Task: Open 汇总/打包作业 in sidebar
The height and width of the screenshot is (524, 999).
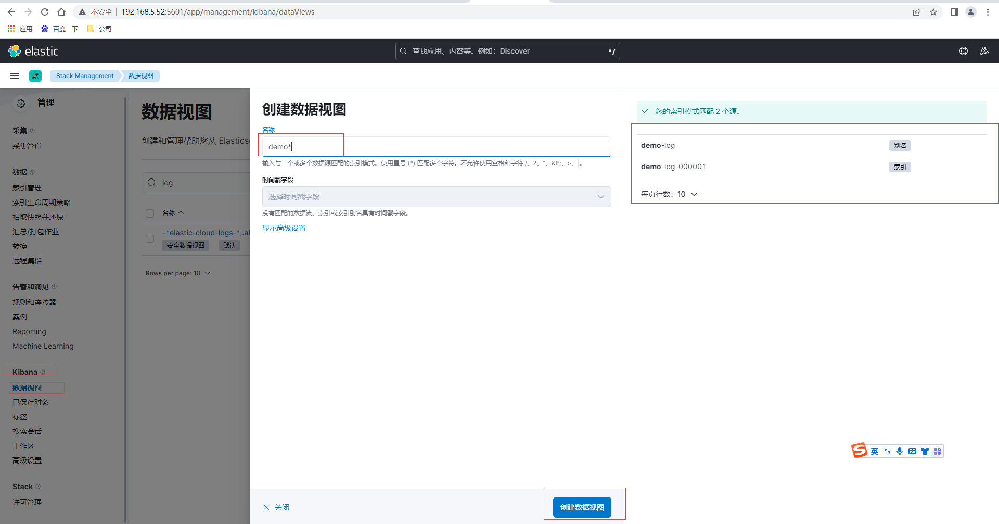Action: point(35,232)
